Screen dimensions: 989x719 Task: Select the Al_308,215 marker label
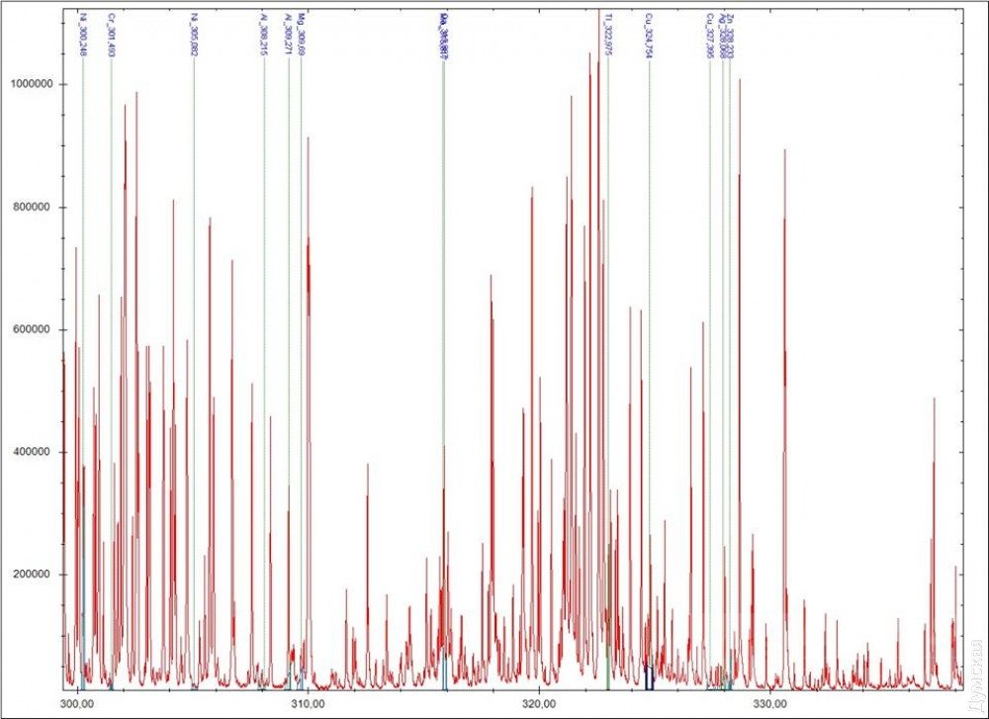click(x=263, y=35)
